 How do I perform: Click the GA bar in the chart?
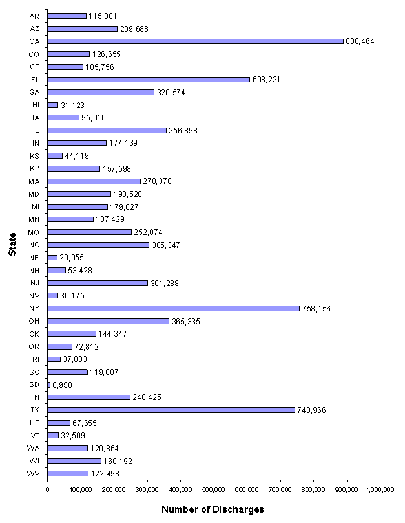pos(101,92)
